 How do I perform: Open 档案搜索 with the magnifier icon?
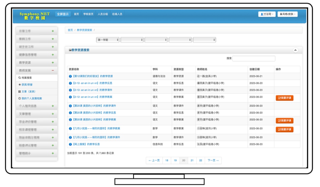pyautogui.click(x=20, y=78)
